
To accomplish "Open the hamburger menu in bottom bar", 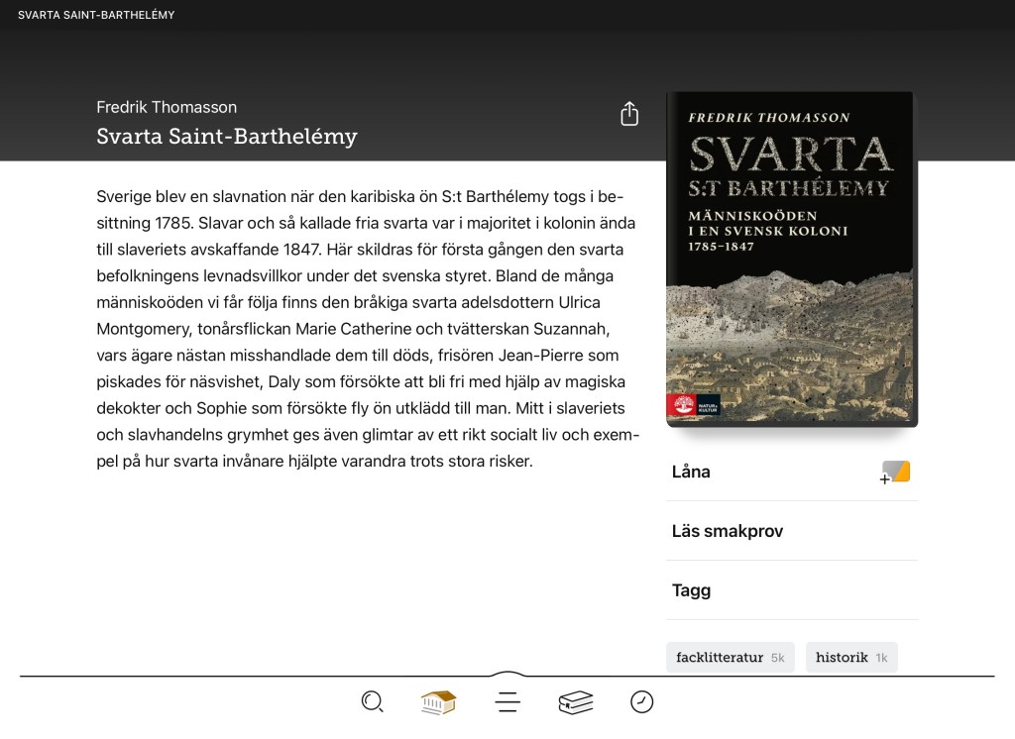I will point(507,702).
